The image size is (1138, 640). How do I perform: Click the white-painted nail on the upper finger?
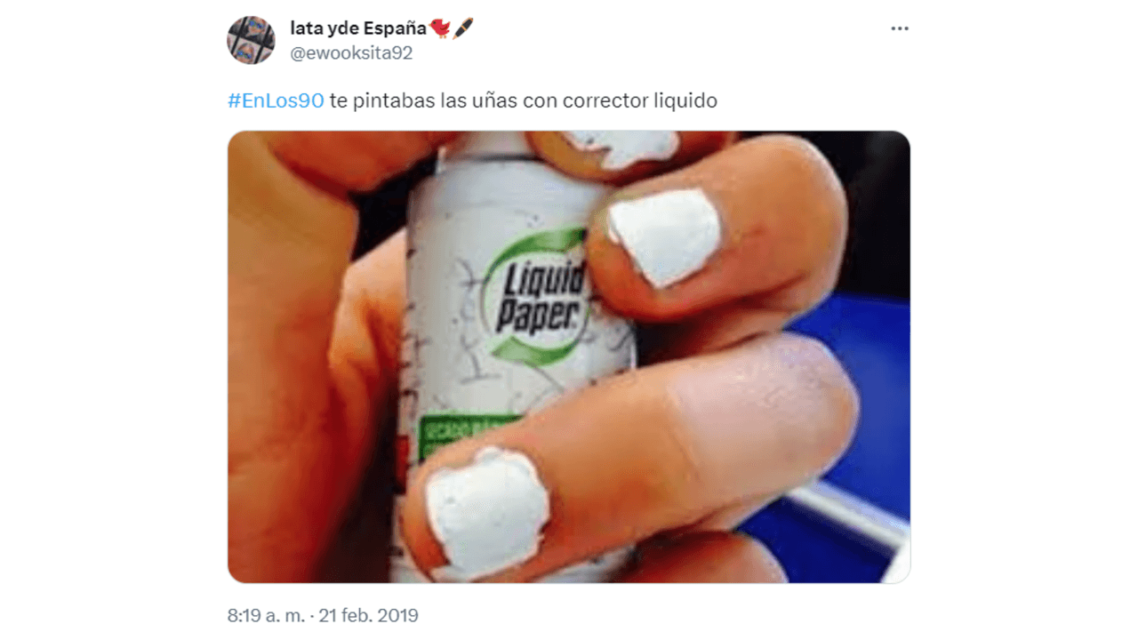(x=664, y=236)
